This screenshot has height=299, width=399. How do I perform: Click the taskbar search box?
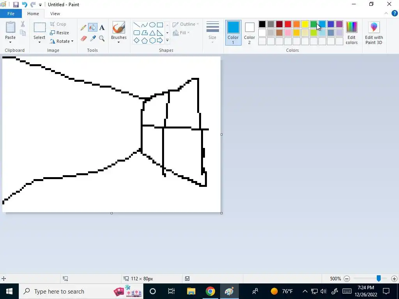pyautogui.click(x=81, y=291)
